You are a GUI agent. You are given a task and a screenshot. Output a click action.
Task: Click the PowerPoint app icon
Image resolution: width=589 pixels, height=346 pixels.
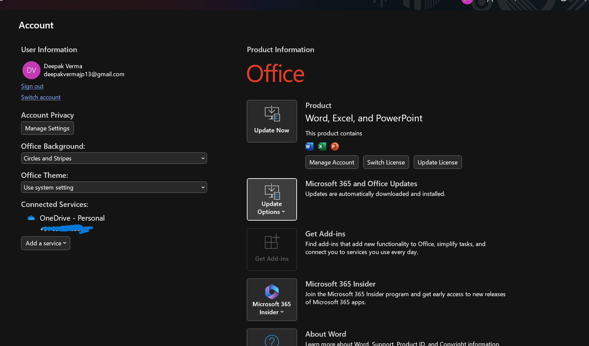pyautogui.click(x=334, y=146)
